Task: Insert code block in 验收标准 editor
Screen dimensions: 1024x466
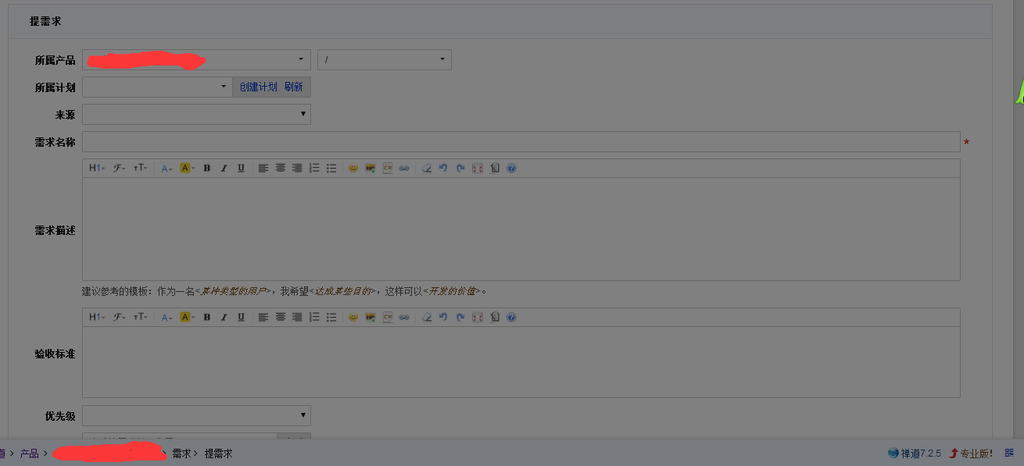Action: pyautogui.click(x=388, y=317)
